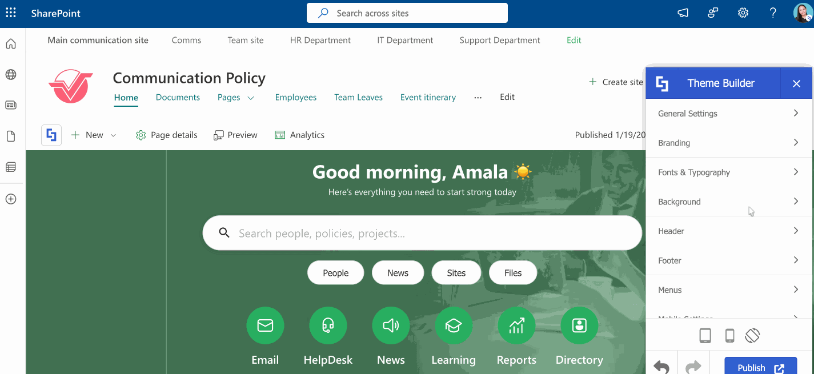
Task: Click the News megaphone quick link
Action: point(391,325)
